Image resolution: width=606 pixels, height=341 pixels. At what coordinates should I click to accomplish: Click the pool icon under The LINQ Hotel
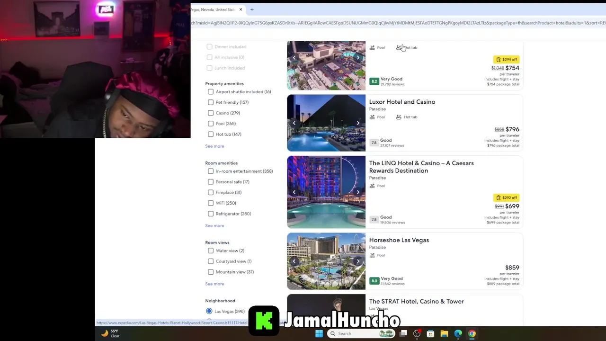[372, 186]
